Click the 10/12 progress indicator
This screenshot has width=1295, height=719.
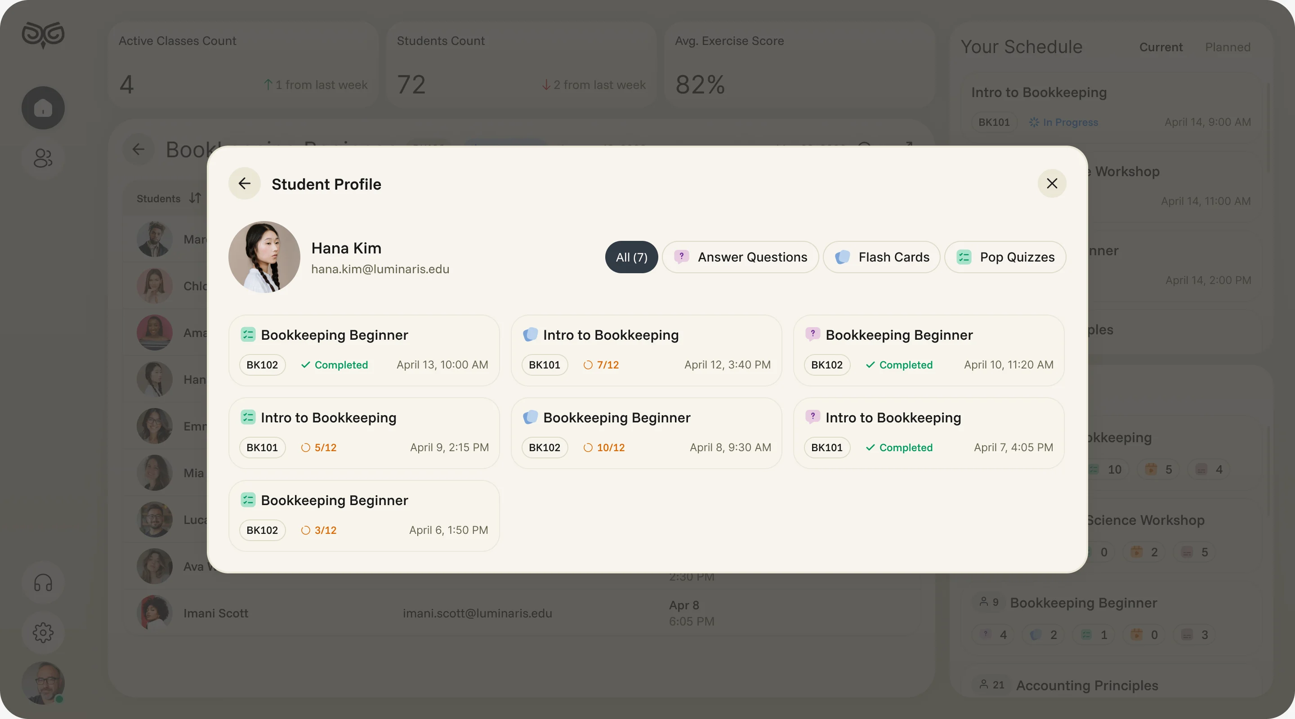[x=604, y=447]
